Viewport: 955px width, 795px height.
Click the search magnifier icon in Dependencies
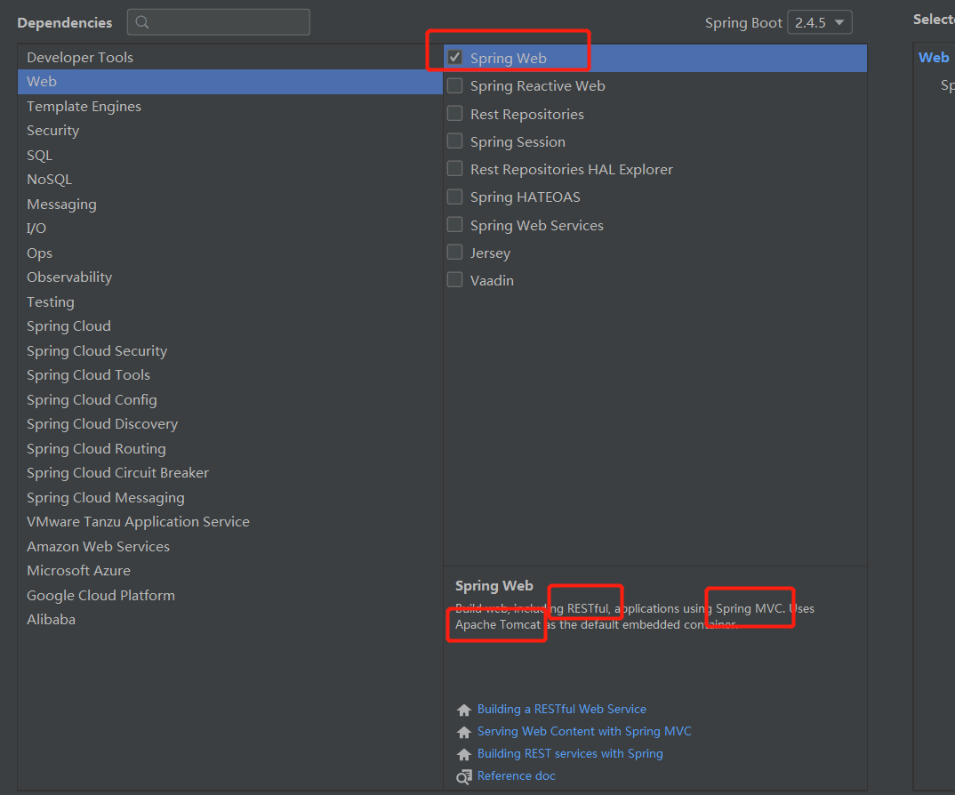[x=142, y=22]
